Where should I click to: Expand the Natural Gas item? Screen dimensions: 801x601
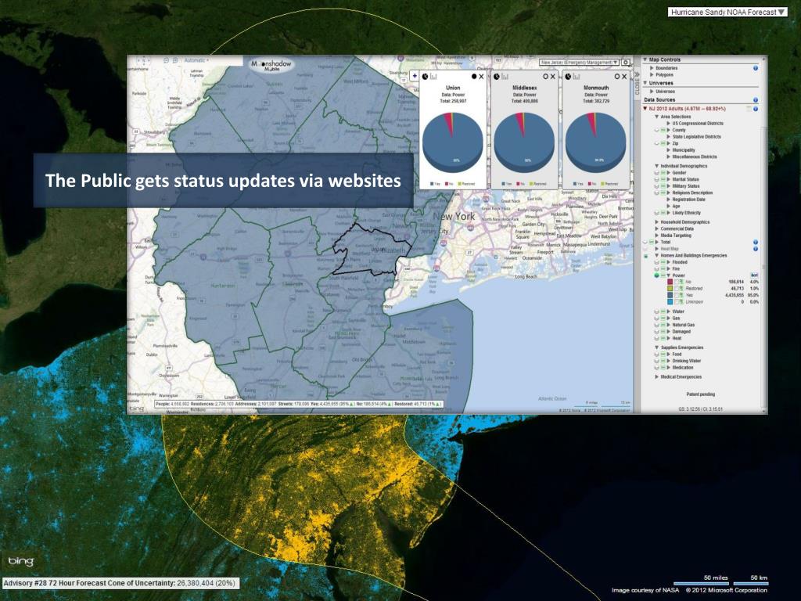point(669,325)
